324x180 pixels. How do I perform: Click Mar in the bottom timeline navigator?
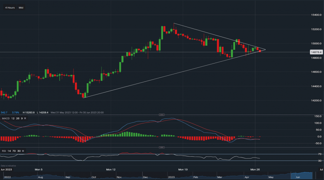220,177
